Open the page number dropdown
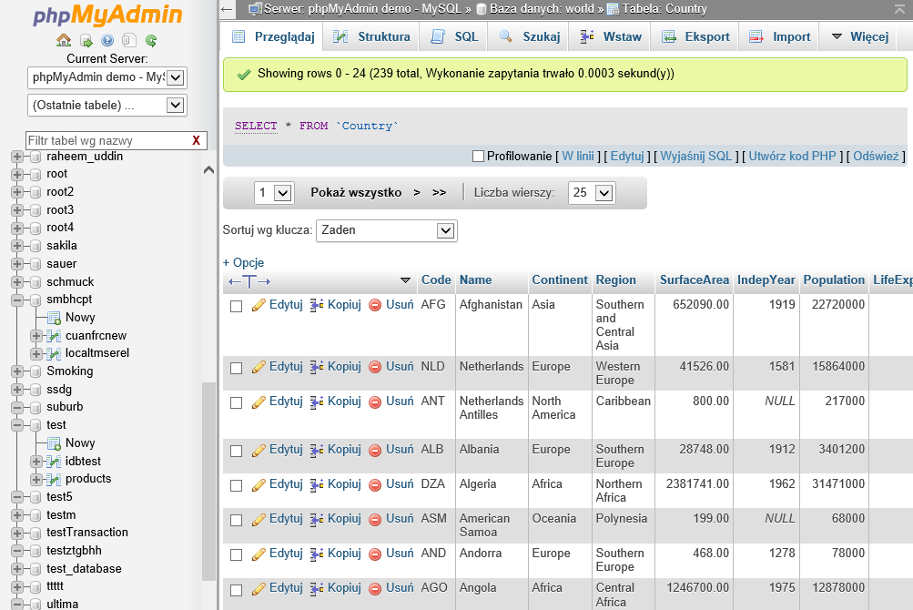 point(274,193)
